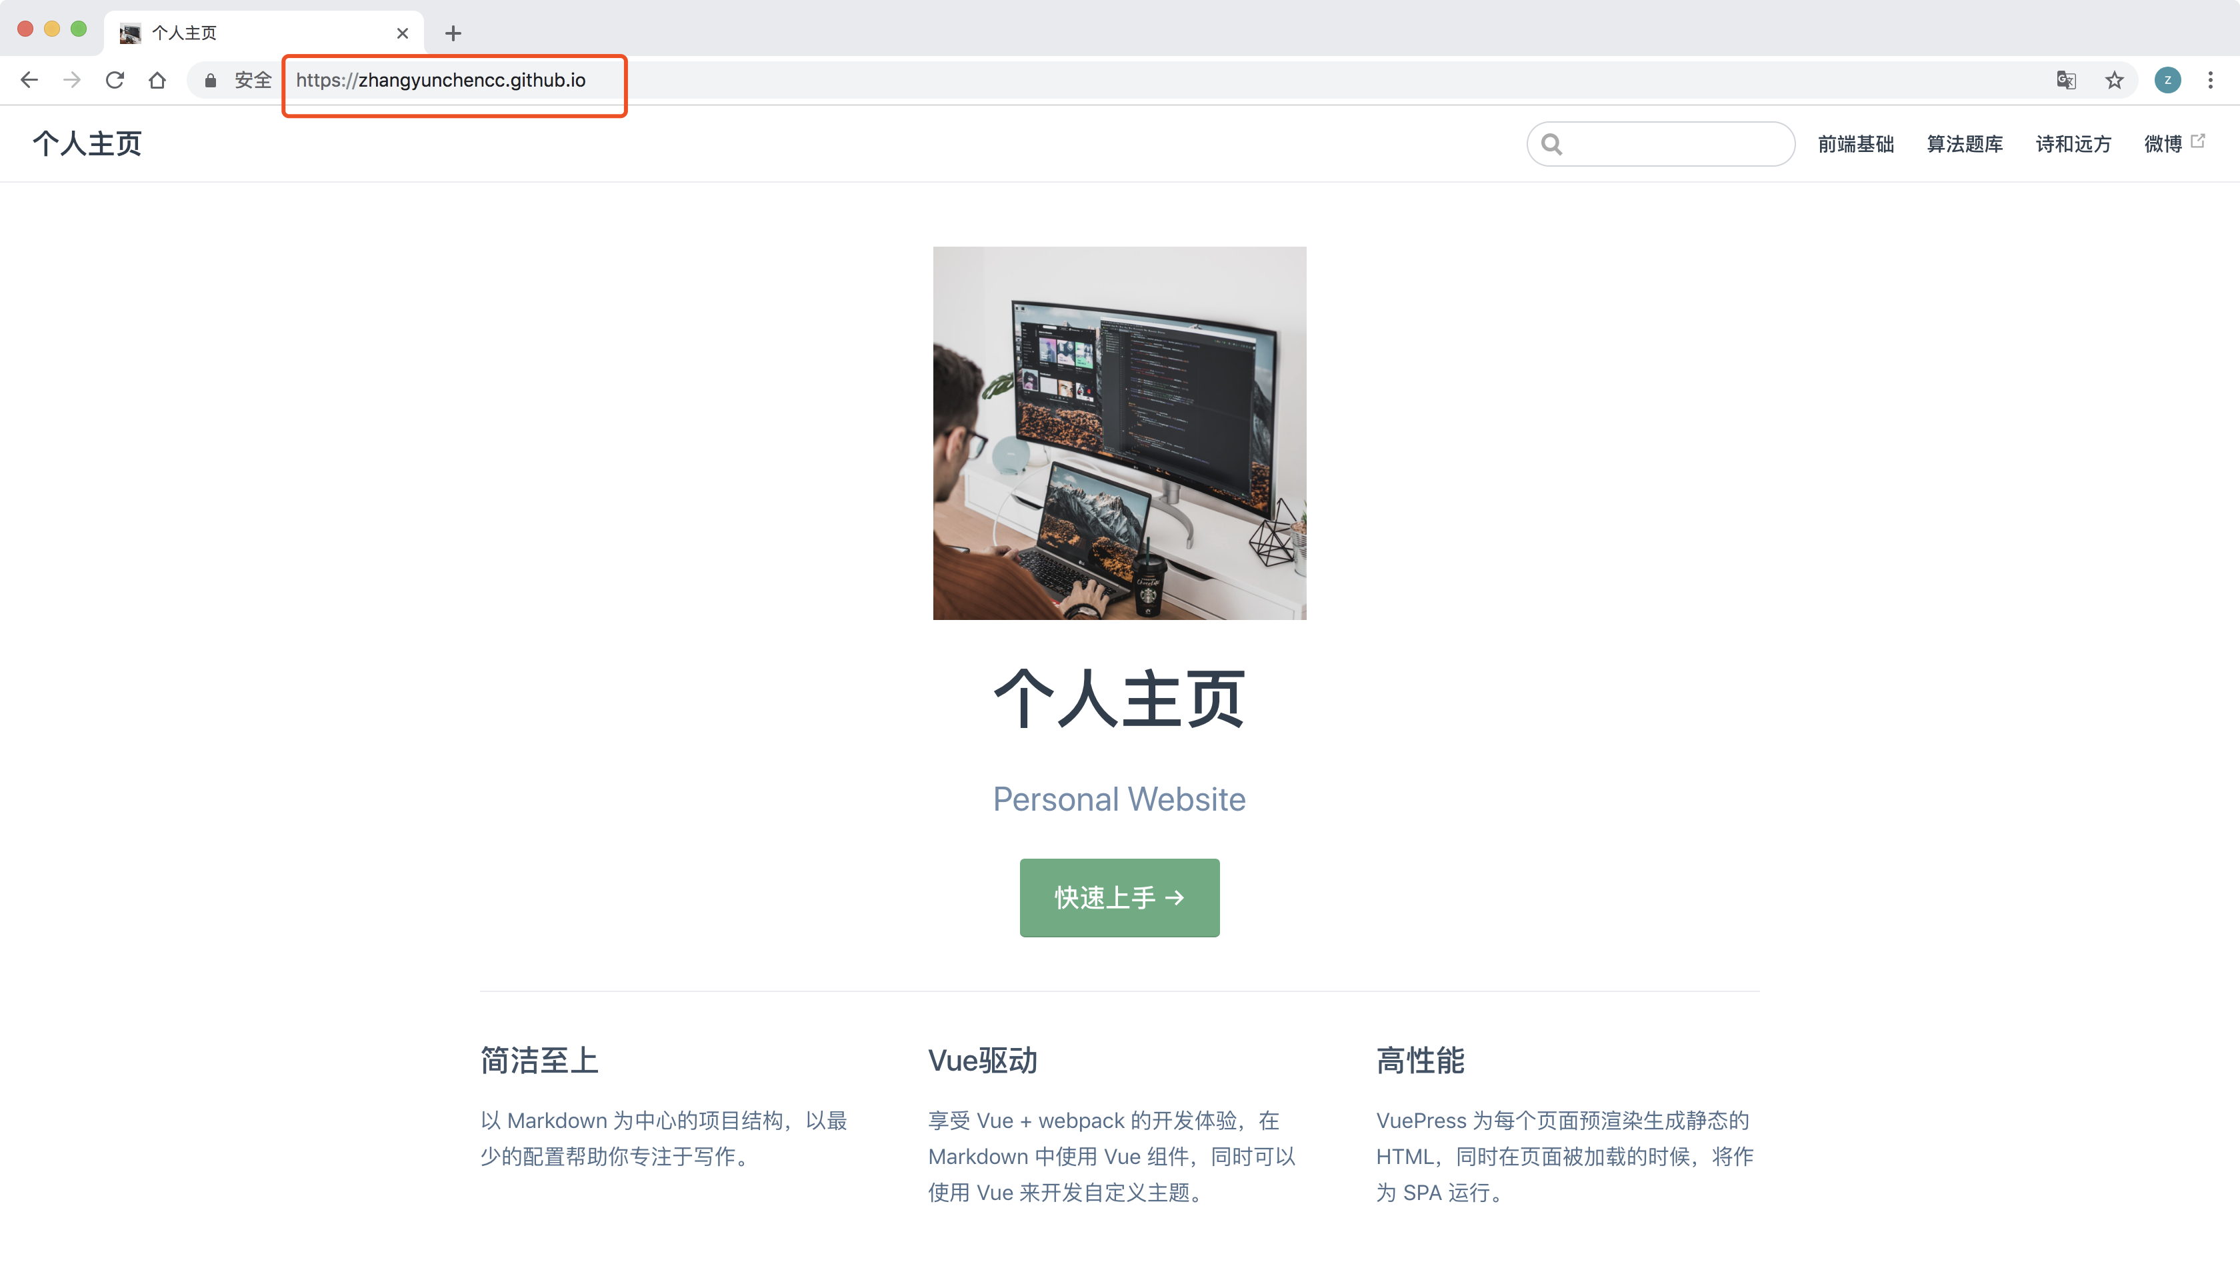Click the browser back arrow
Viewport: 2240px width, 1276px height.
29,80
